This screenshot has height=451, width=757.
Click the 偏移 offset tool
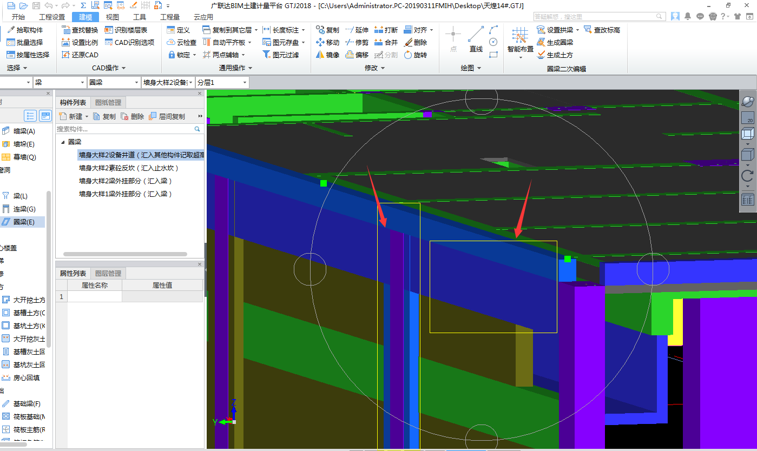tap(357, 55)
